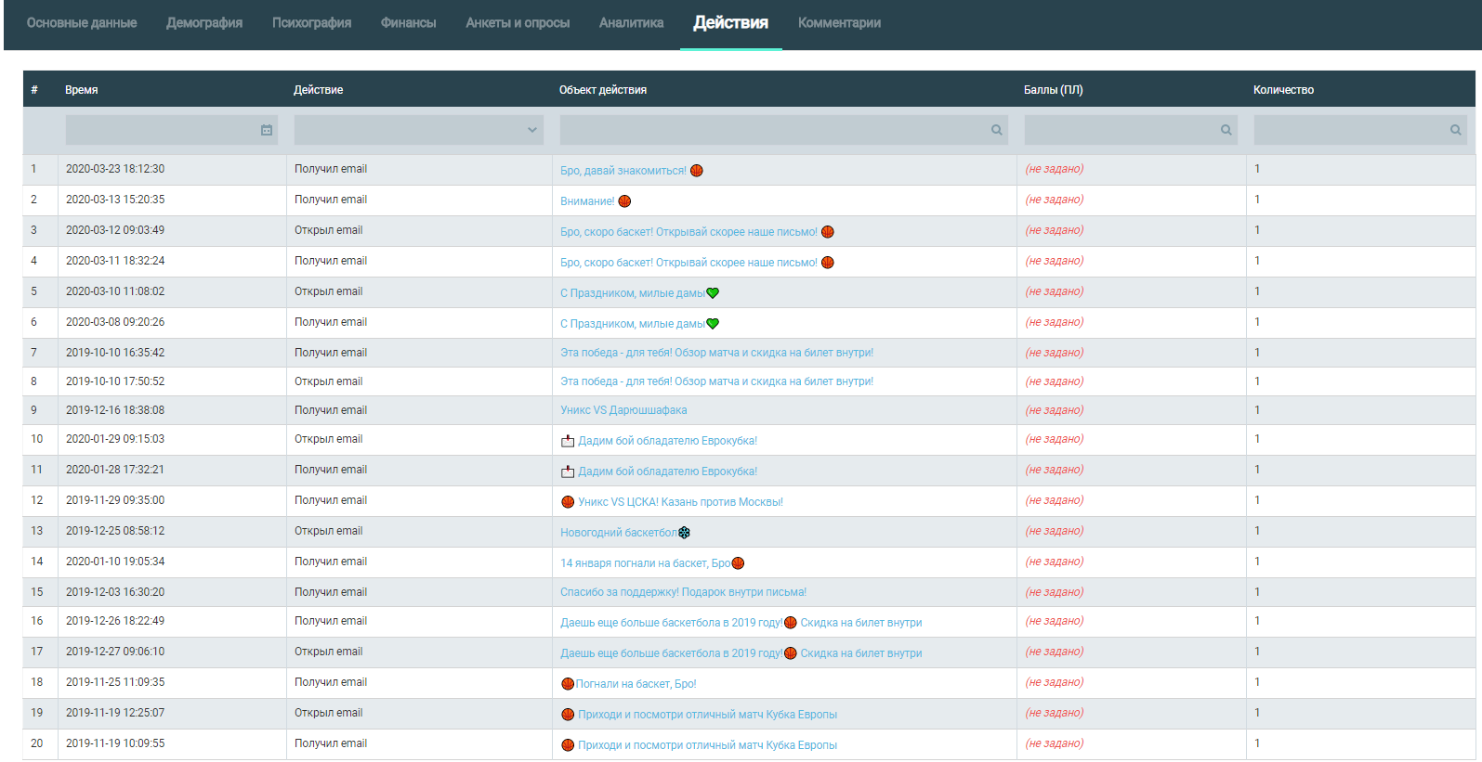Open 'Погнали на баскет, Бро!' link

point(636,684)
